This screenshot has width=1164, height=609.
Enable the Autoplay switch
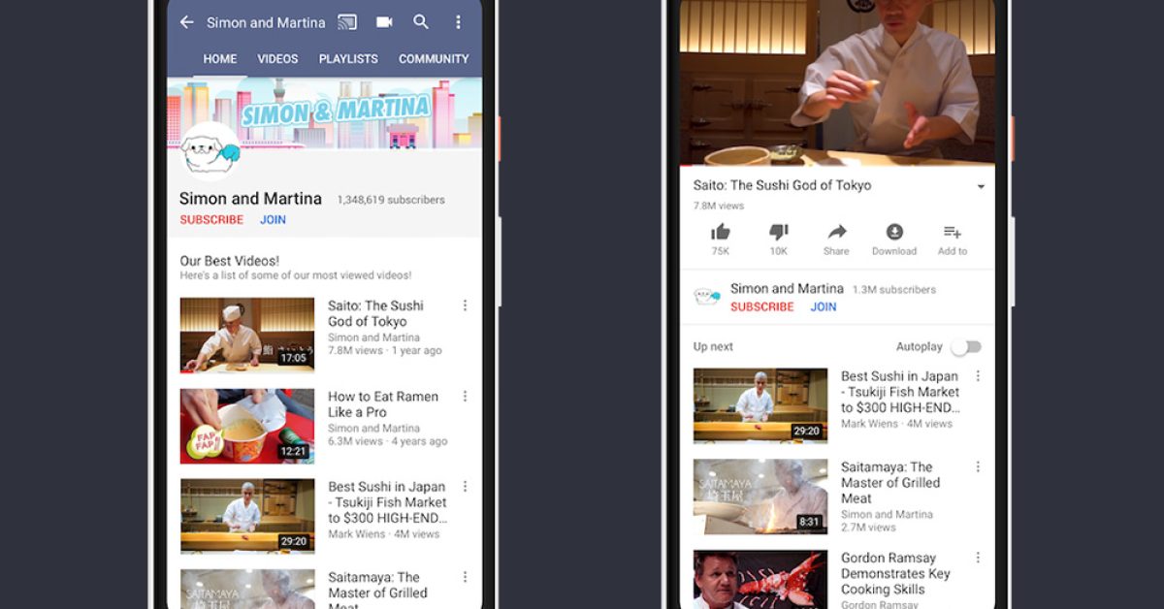966,347
